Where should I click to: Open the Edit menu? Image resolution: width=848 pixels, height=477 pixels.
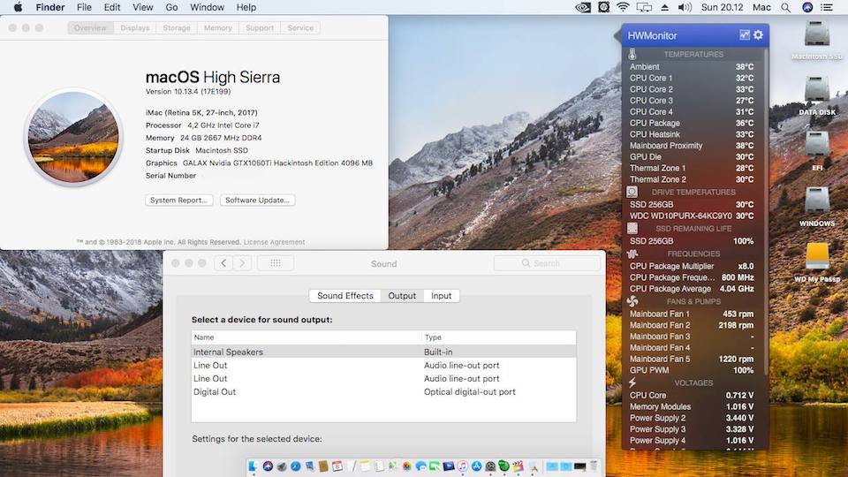112,8
